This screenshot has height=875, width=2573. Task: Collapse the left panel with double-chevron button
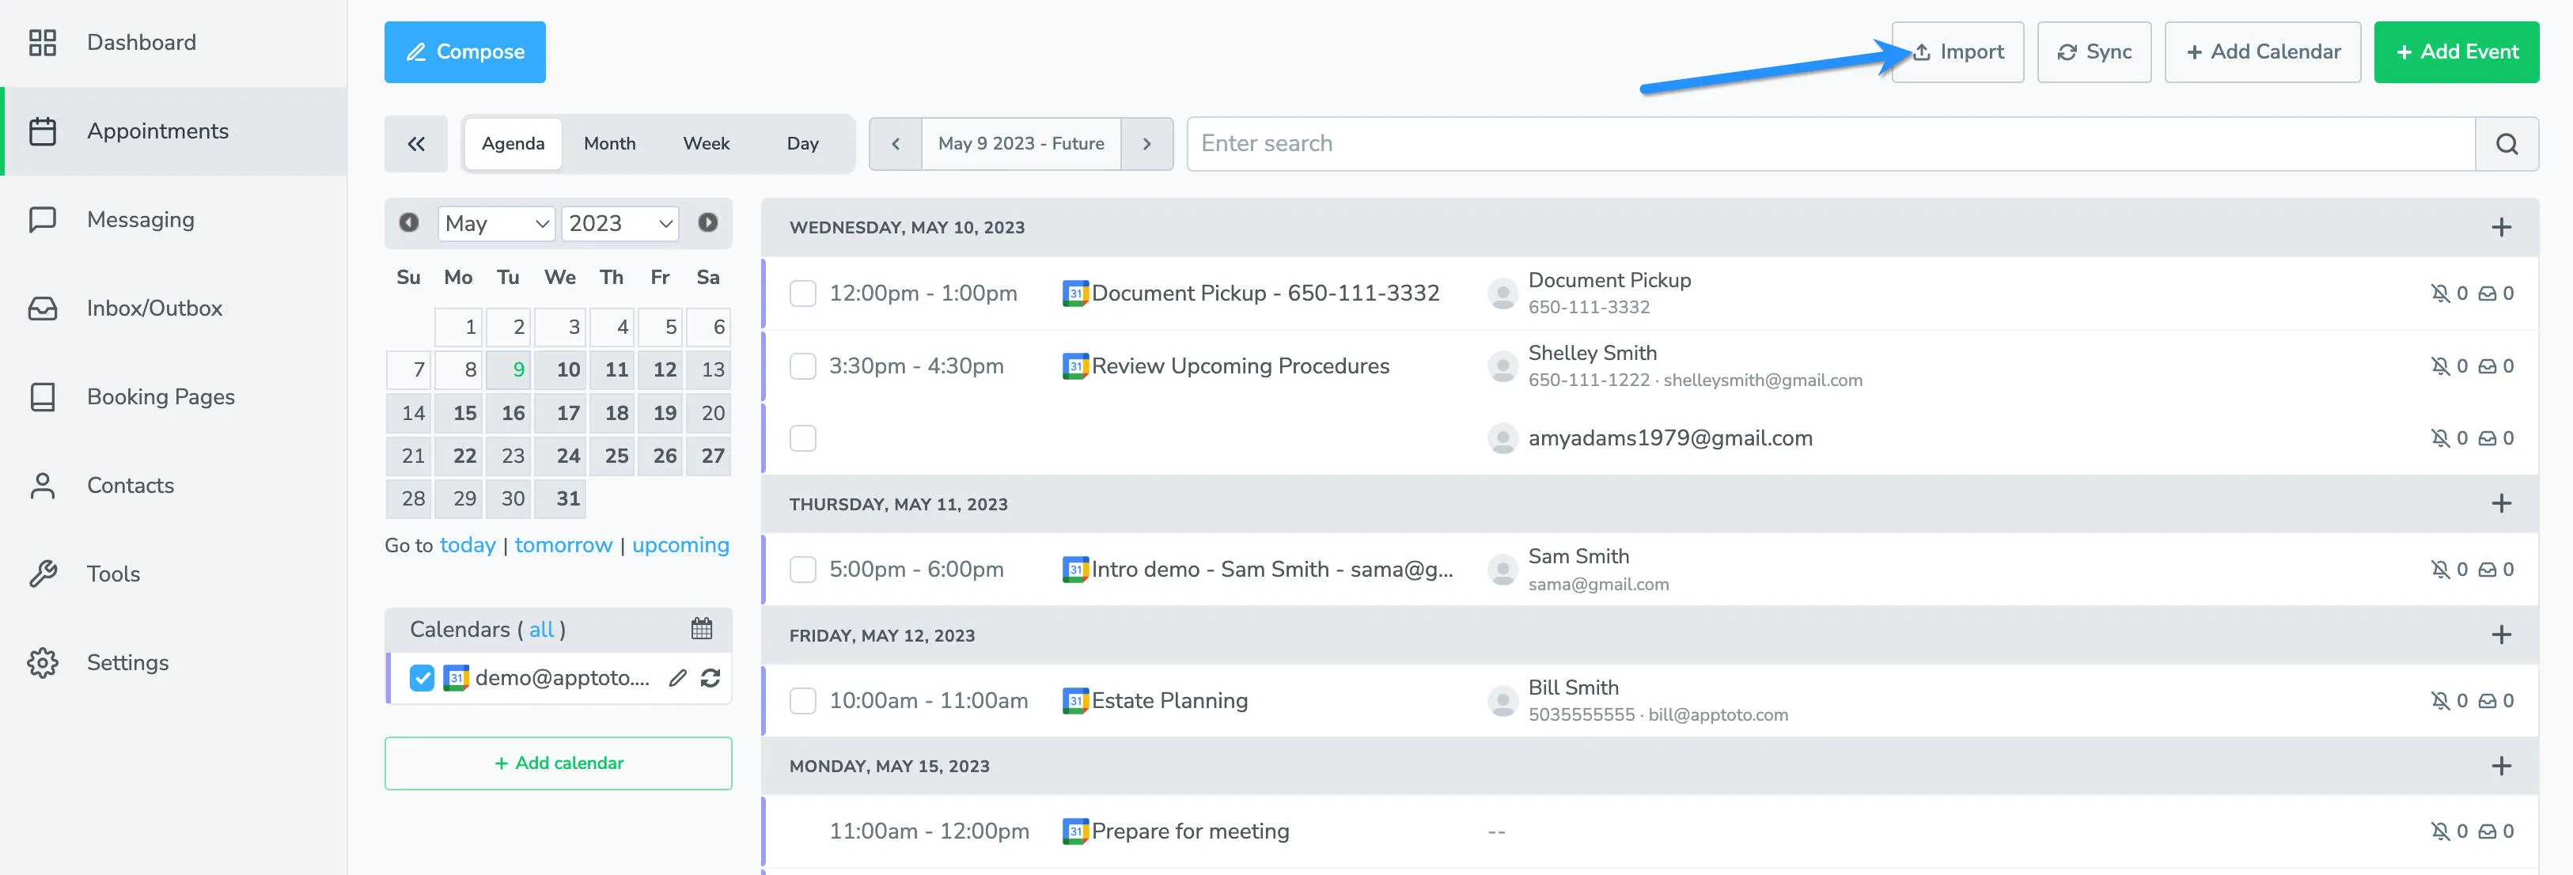point(415,143)
